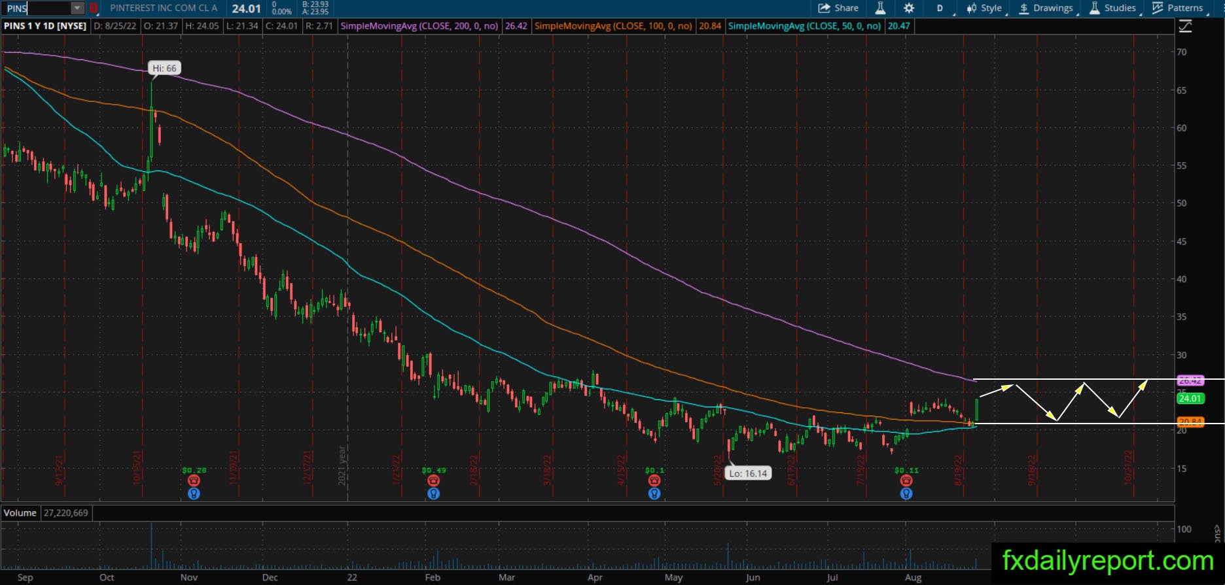This screenshot has width=1225, height=585.
Task: Click the C: 24.01 close value
Action: tap(281, 26)
